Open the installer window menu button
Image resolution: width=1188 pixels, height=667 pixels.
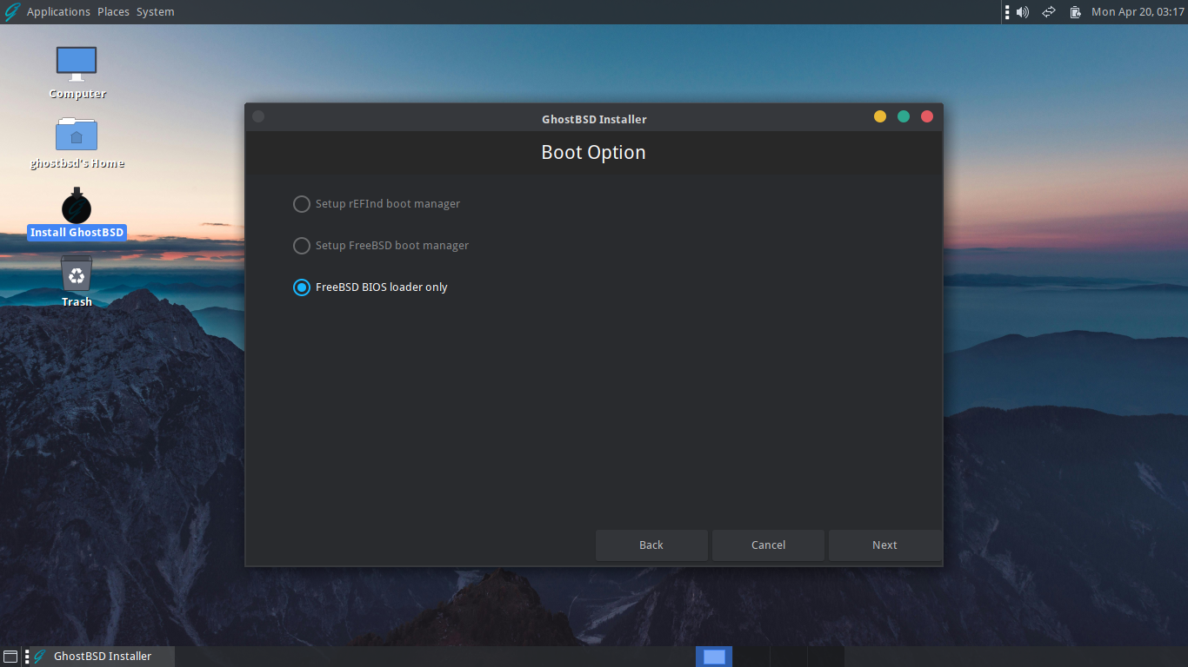pos(257,116)
